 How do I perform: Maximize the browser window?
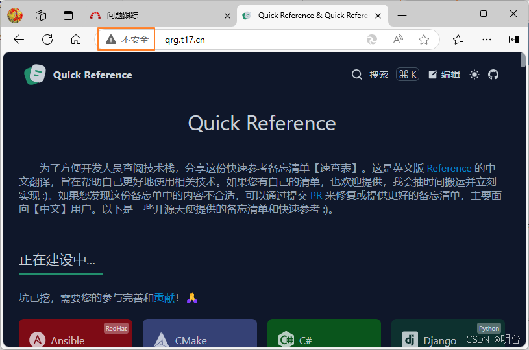484,14
